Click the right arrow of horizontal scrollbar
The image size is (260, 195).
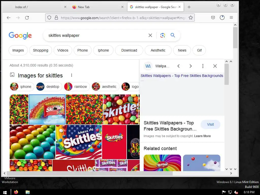click(x=231, y=173)
